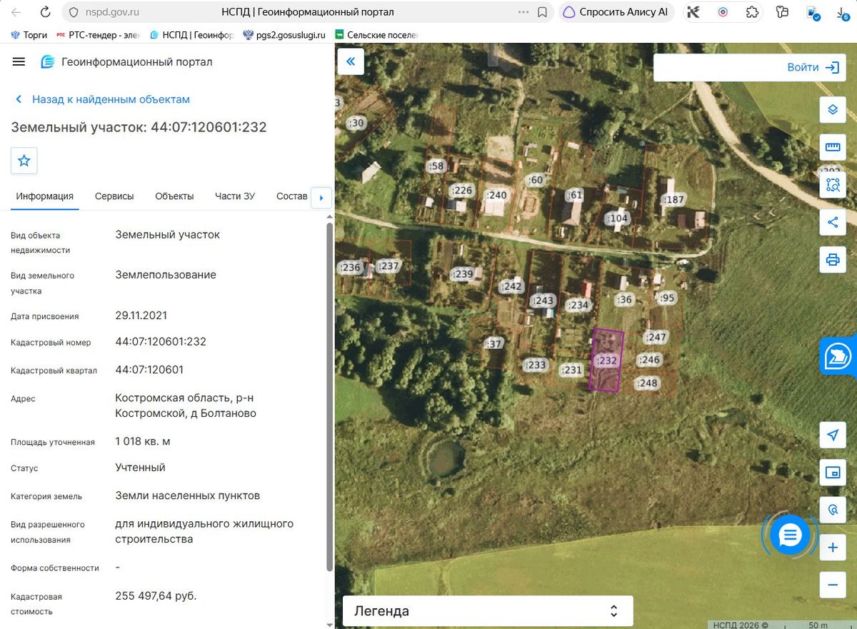Open the Объекты tab
The image size is (857, 629).
(x=174, y=196)
